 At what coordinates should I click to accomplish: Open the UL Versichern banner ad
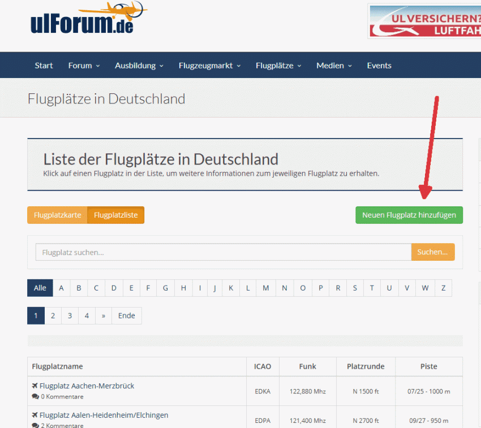pos(424,21)
